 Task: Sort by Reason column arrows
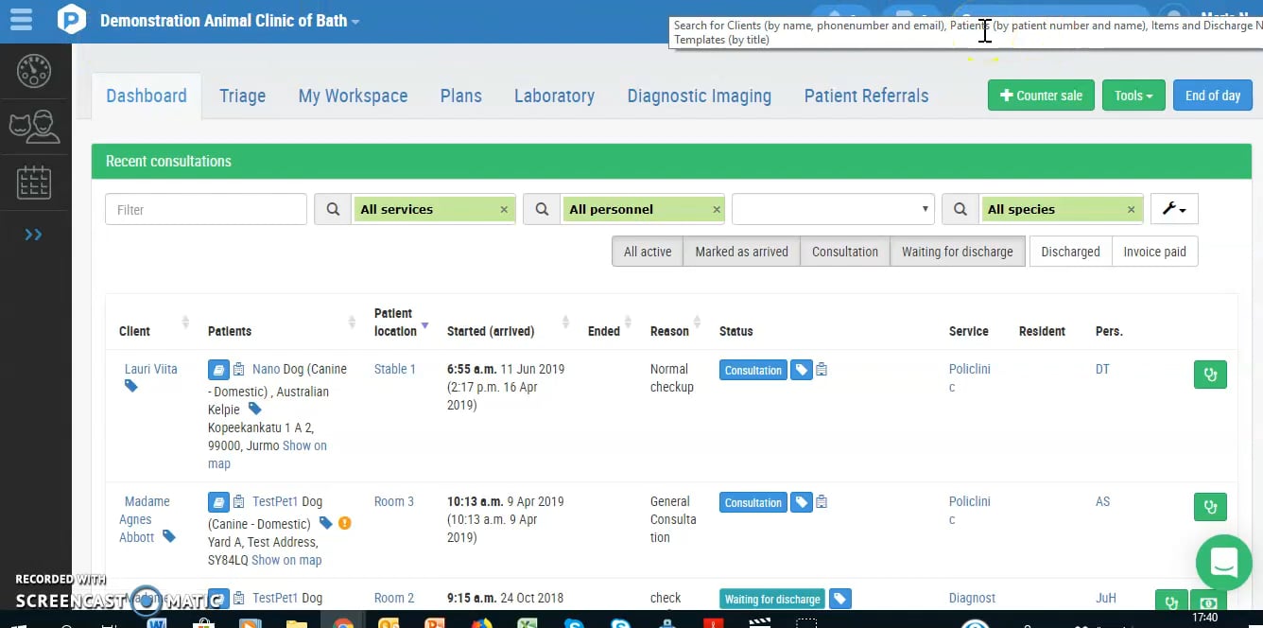697,323
